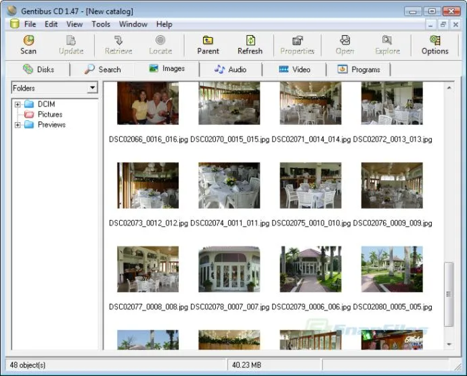Open the Edit menu
467x376 pixels.
[x=51, y=24]
